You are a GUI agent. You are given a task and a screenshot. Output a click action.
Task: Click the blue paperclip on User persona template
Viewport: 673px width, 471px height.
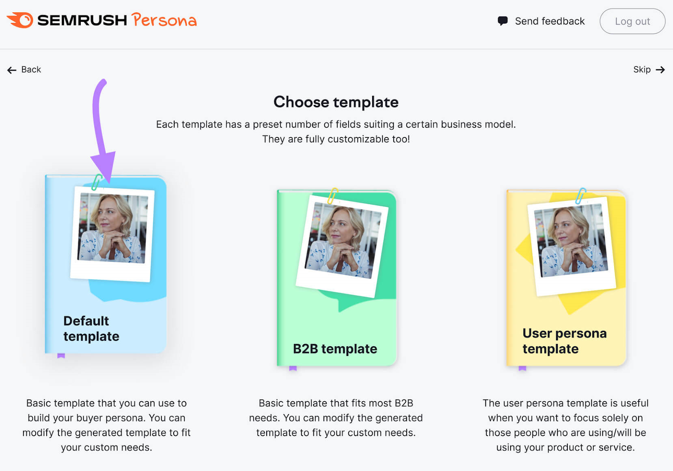[580, 196]
